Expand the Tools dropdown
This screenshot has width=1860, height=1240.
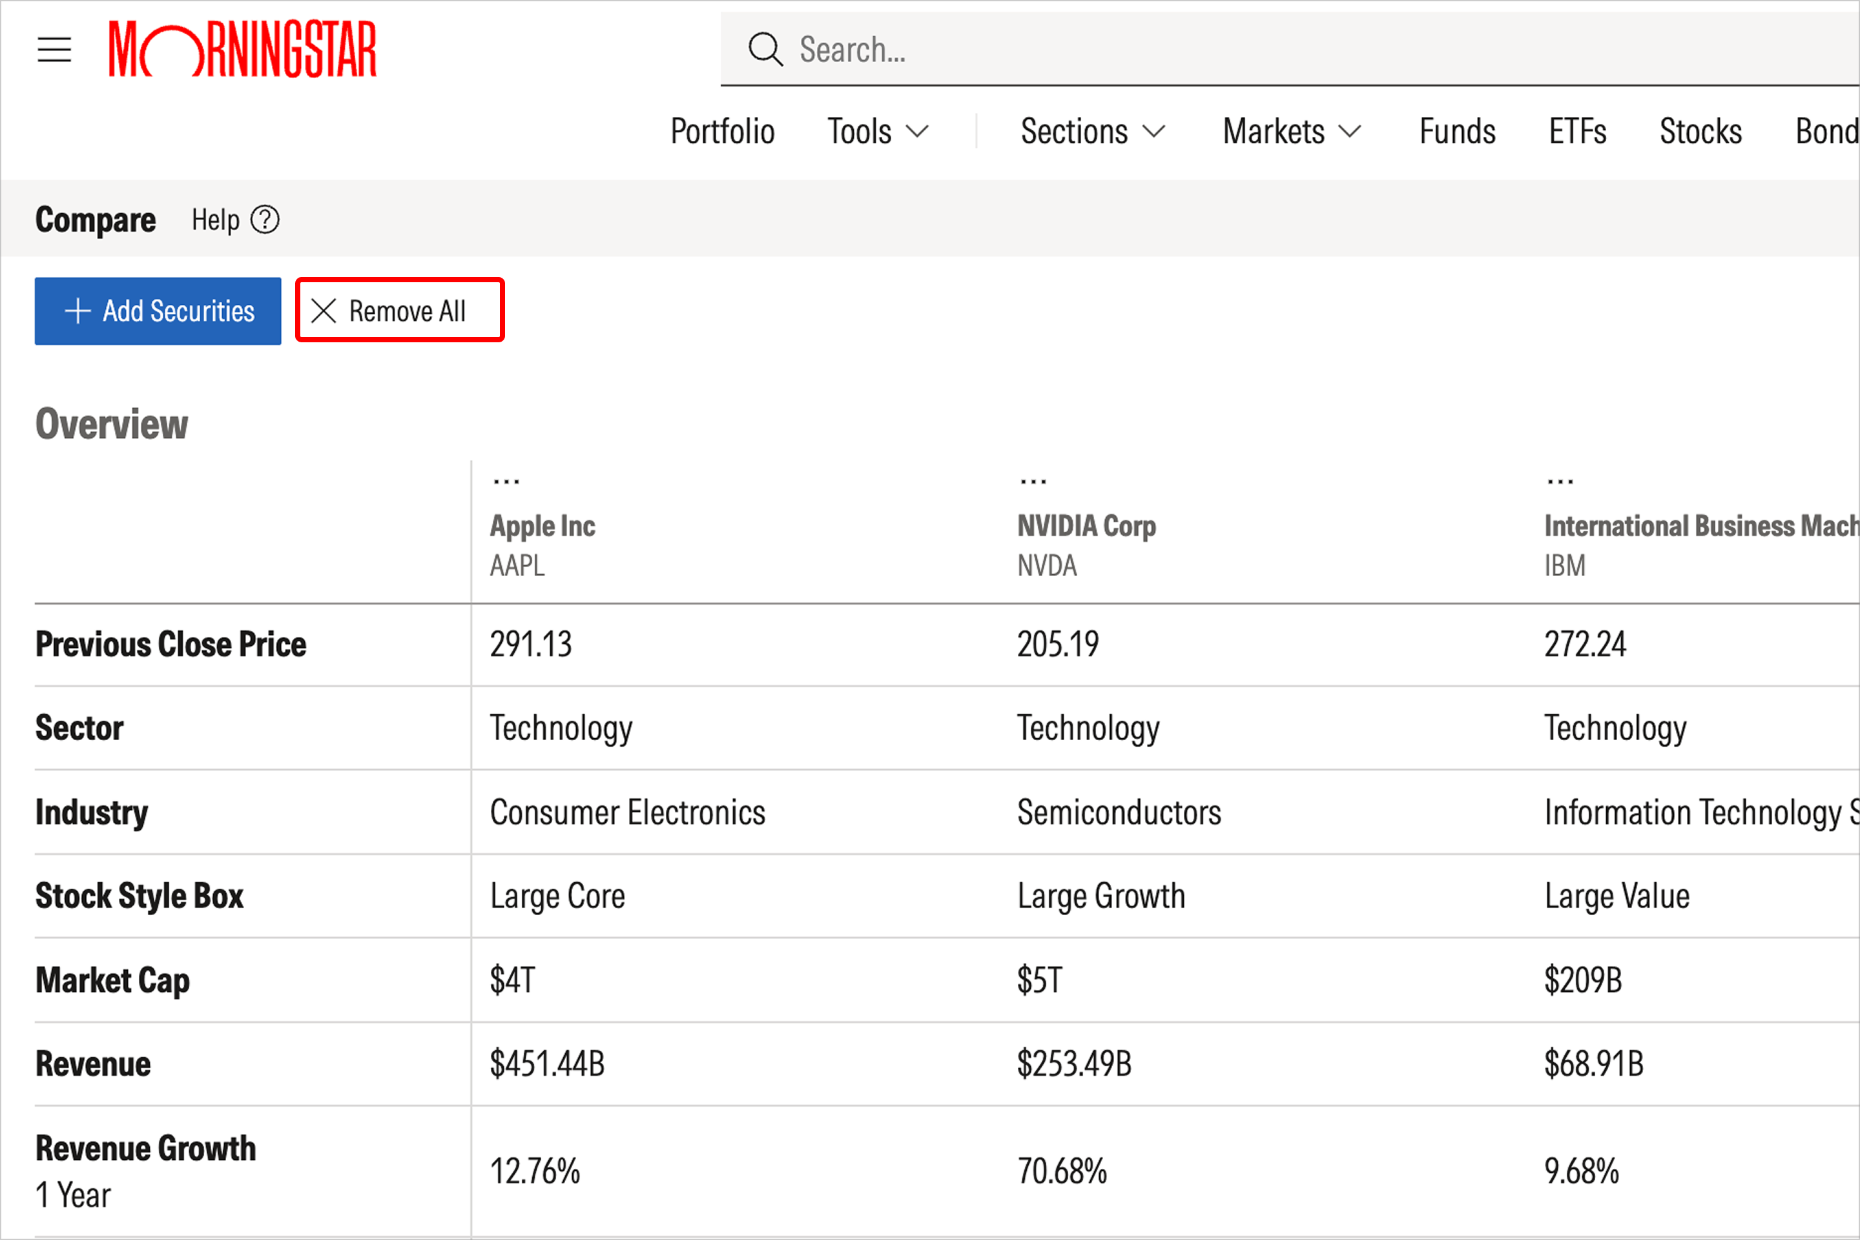point(878,131)
